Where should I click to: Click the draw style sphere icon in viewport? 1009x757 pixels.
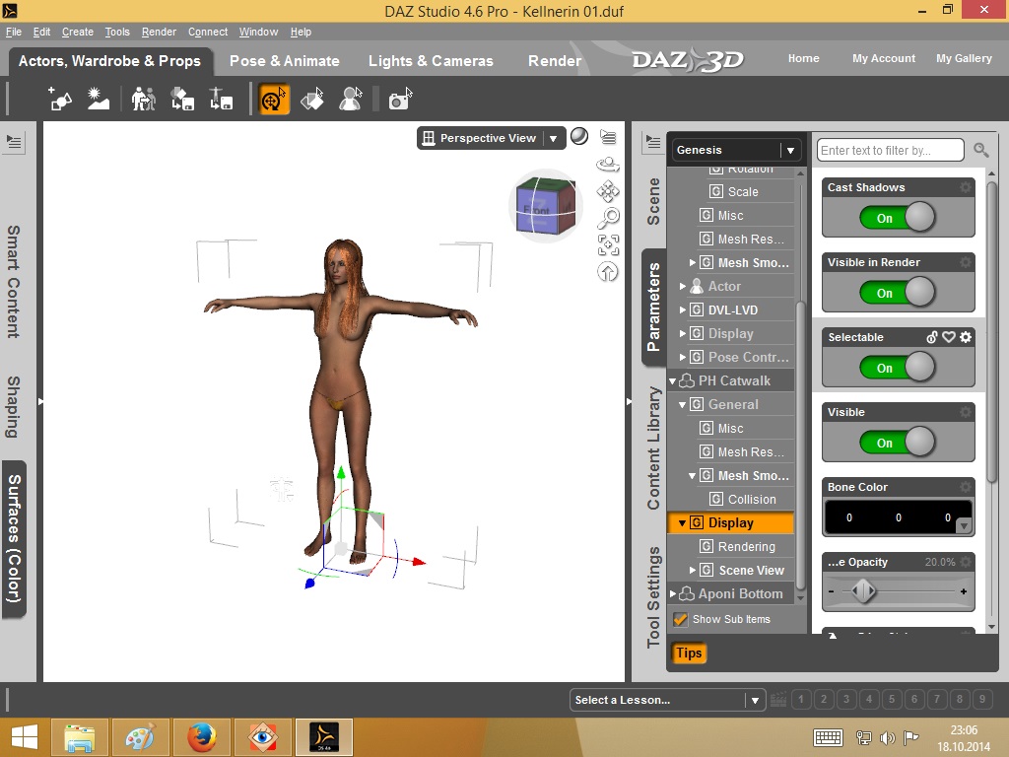[579, 136]
